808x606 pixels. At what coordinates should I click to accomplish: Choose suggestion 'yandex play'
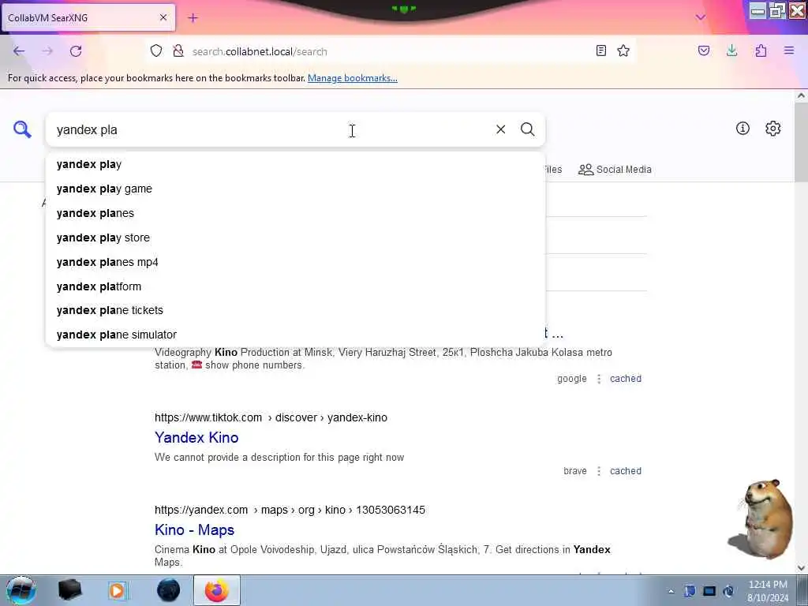[295, 164]
